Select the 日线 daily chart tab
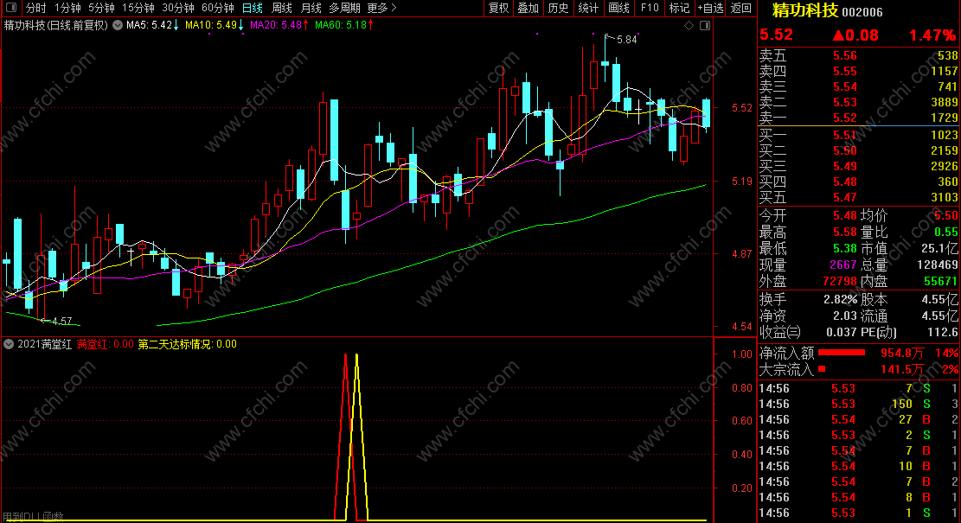The height and width of the screenshot is (523, 961). point(253,8)
